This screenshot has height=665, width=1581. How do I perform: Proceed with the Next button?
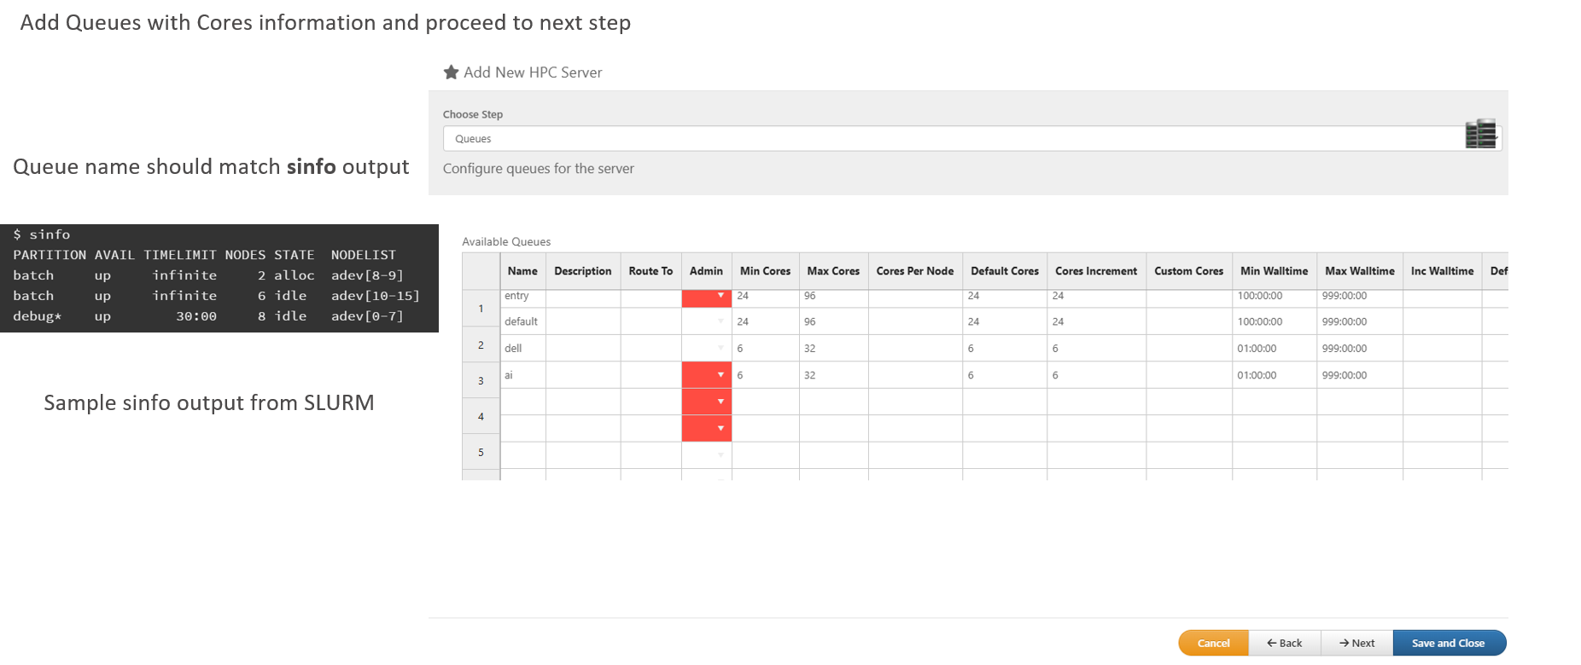coord(1356,643)
